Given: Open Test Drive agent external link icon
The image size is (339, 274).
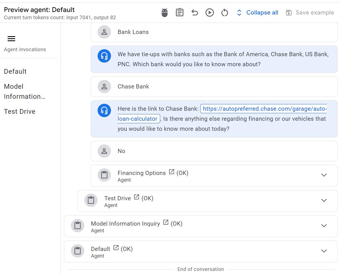Looking at the screenshot, I should (x=137, y=197).
